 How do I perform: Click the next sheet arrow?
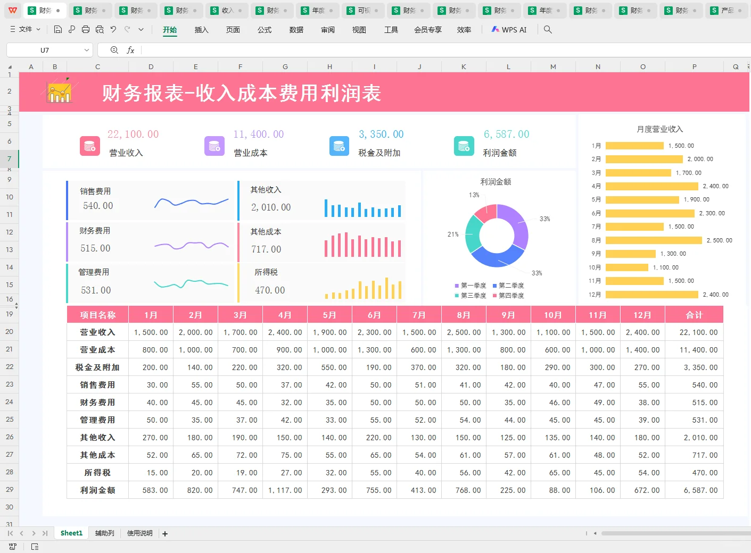pyautogui.click(x=34, y=533)
